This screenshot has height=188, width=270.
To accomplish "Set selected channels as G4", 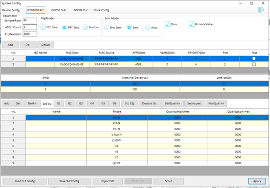I will click(92, 103).
